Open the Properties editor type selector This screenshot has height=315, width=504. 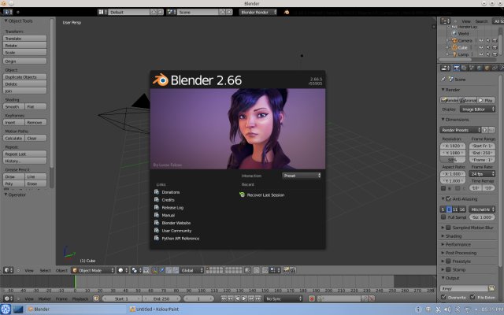[445, 68]
